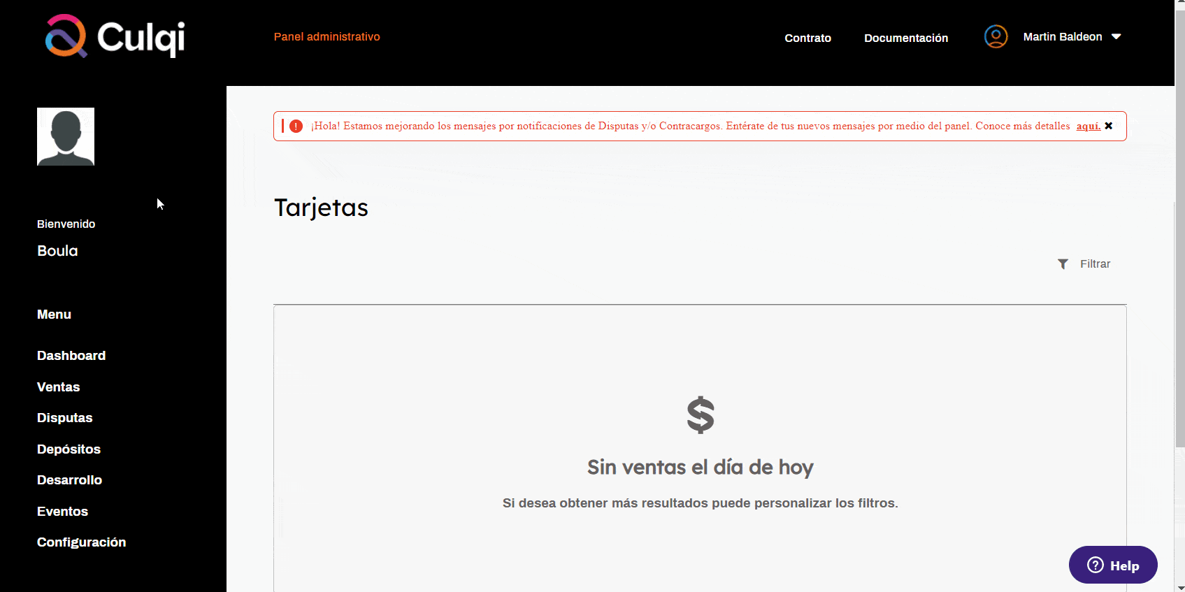The image size is (1185, 592).
Task: Click the red alert exclamation icon
Action: [x=296, y=127]
